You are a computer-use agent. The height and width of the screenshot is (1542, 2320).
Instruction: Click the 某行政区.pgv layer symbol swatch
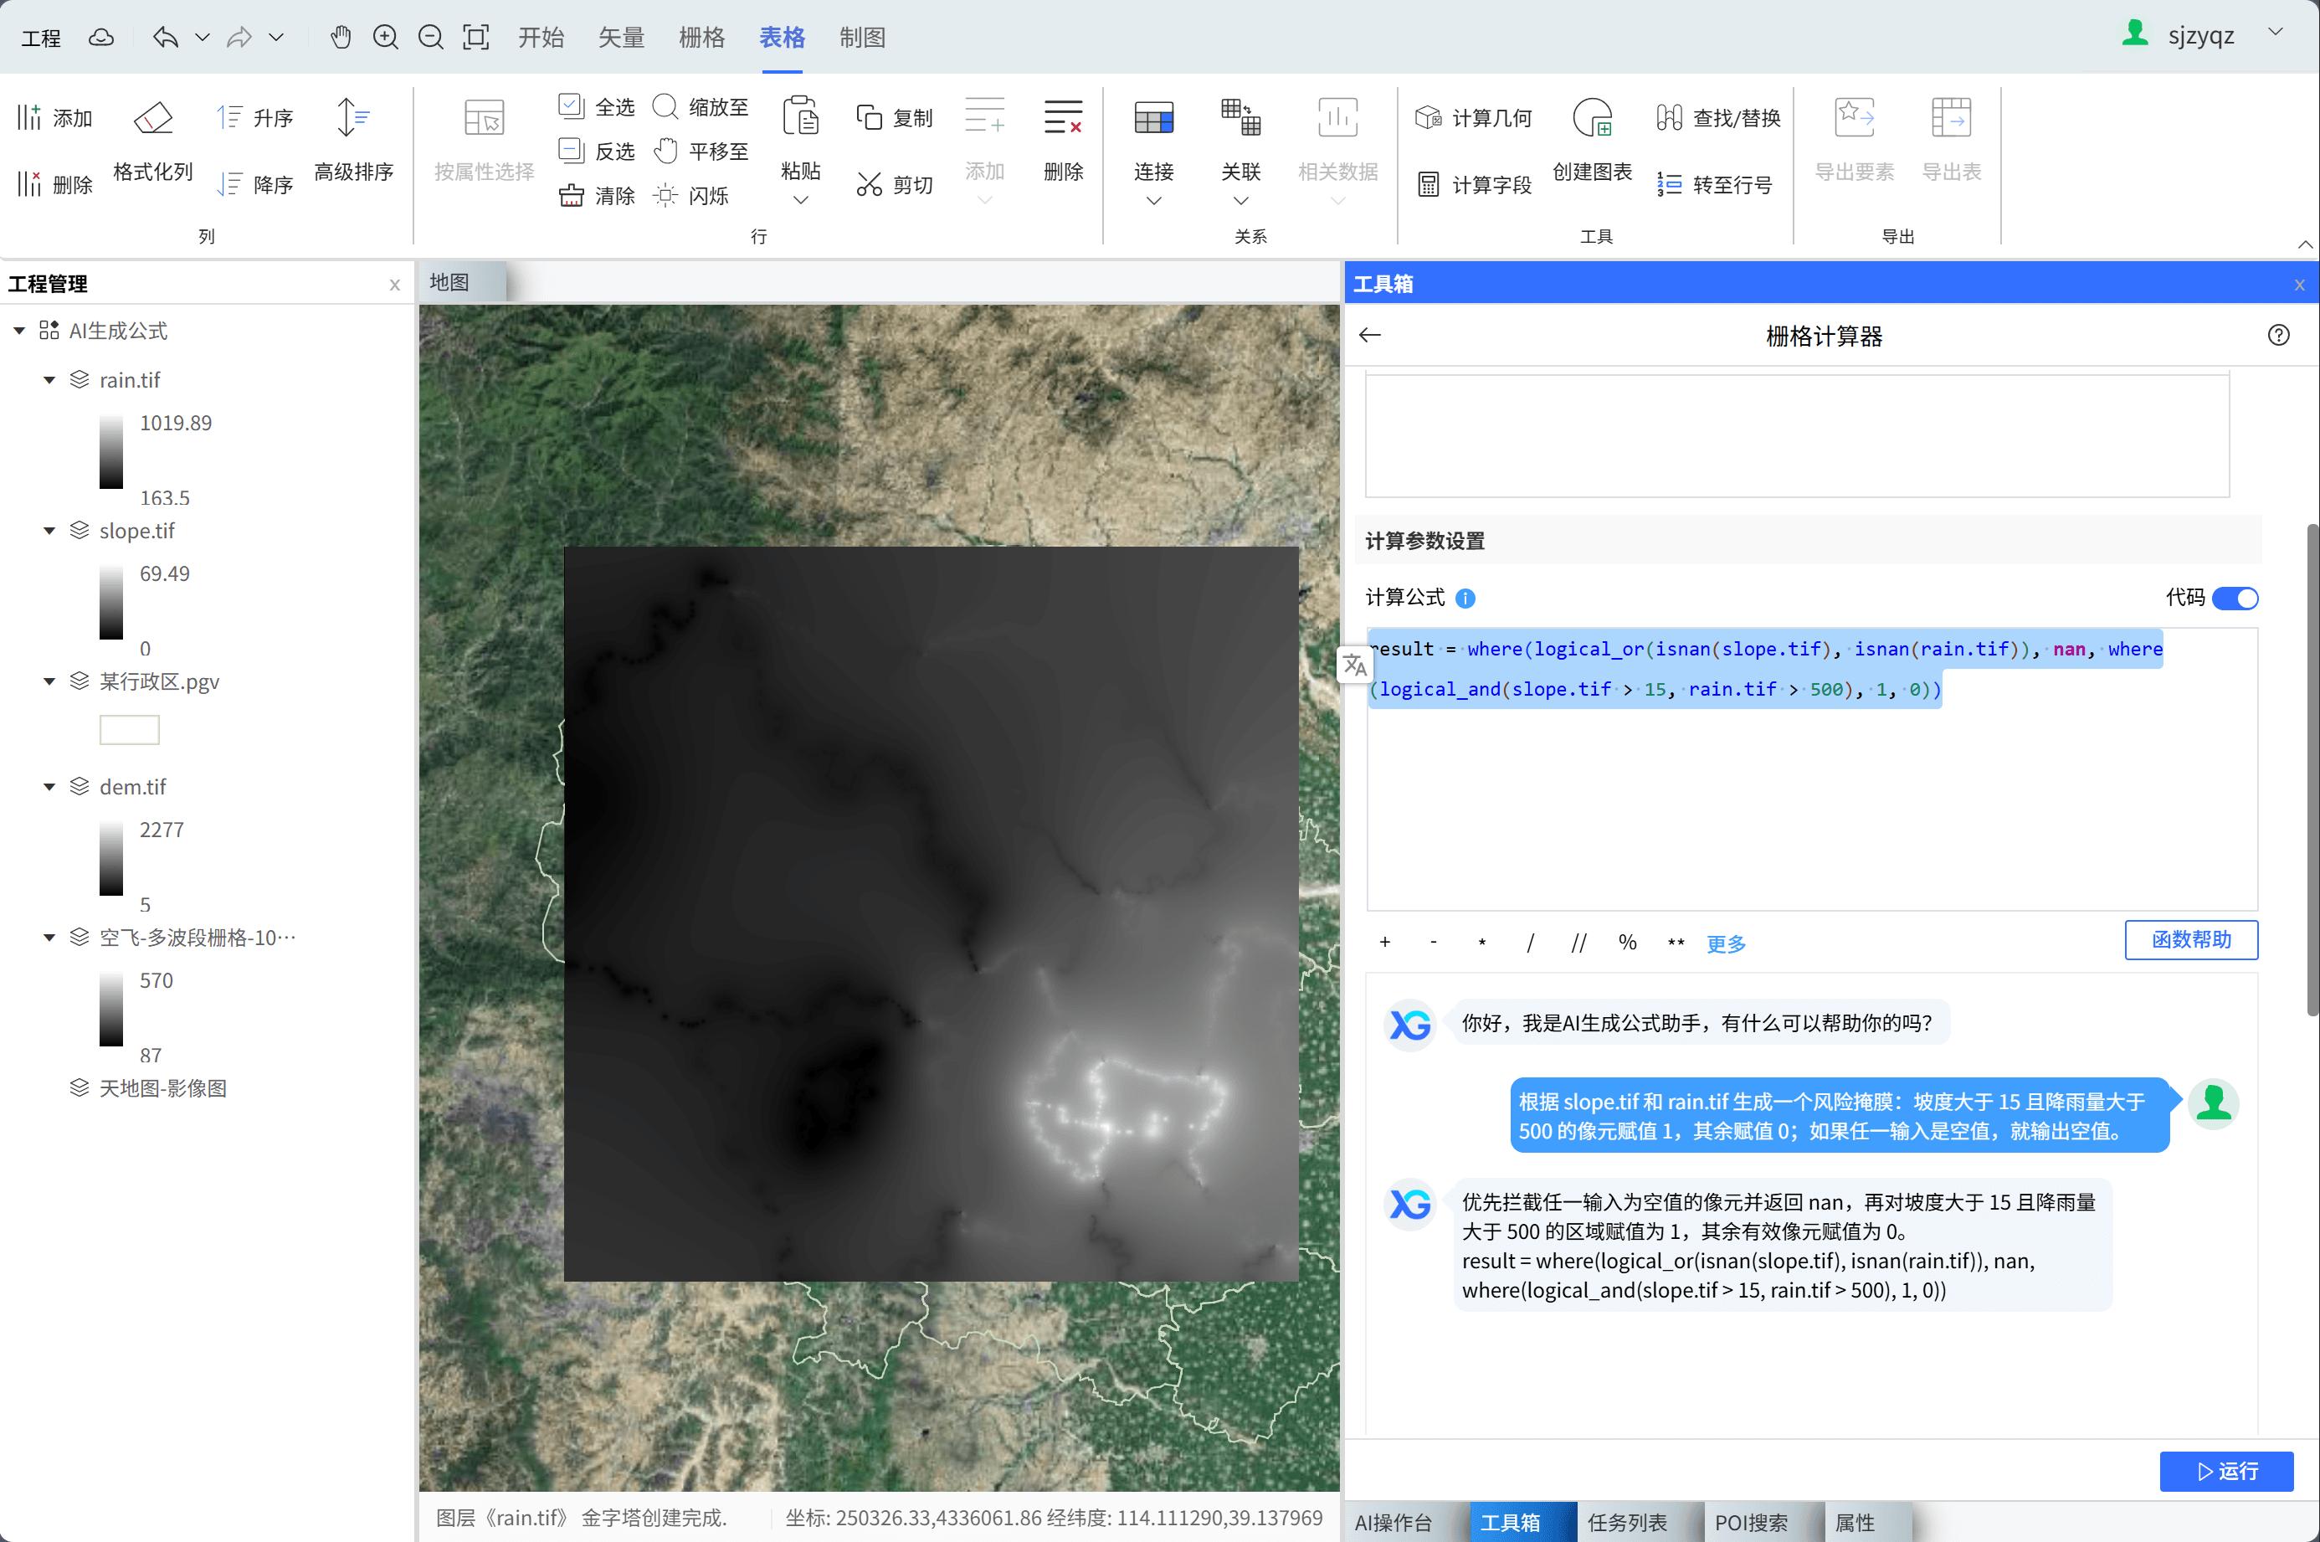point(129,730)
